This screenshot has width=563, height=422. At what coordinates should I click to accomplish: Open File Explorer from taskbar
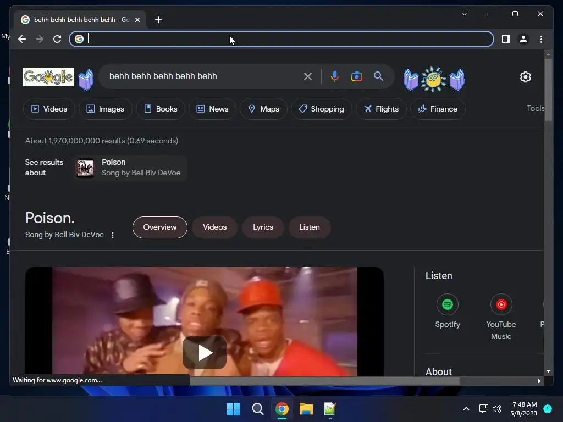pos(306,409)
